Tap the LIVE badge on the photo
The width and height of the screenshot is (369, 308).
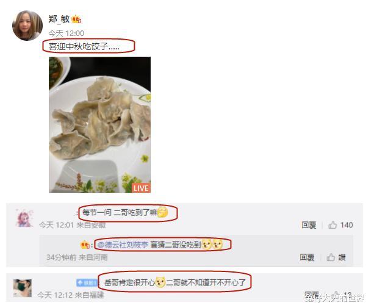pos(141,188)
